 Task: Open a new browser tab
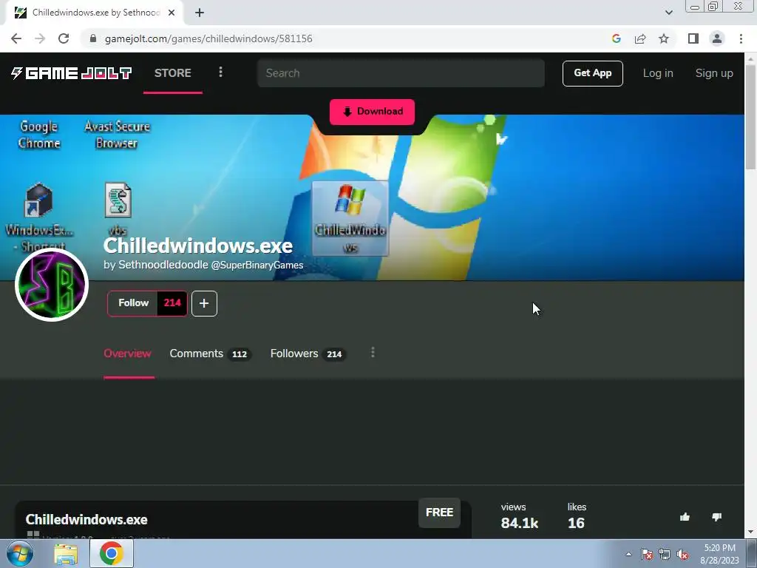tap(200, 13)
